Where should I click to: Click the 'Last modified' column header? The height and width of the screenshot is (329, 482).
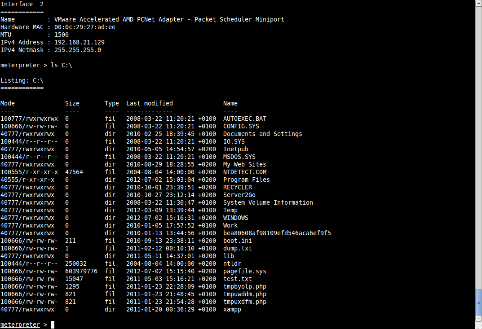click(x=149, y=103)
